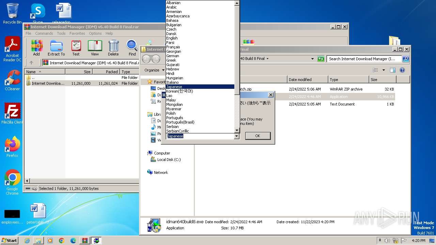This screenshot has width=436, height=245.
Task: Open petertable.rtf desktop document
Action: click(x=37, y=214)
